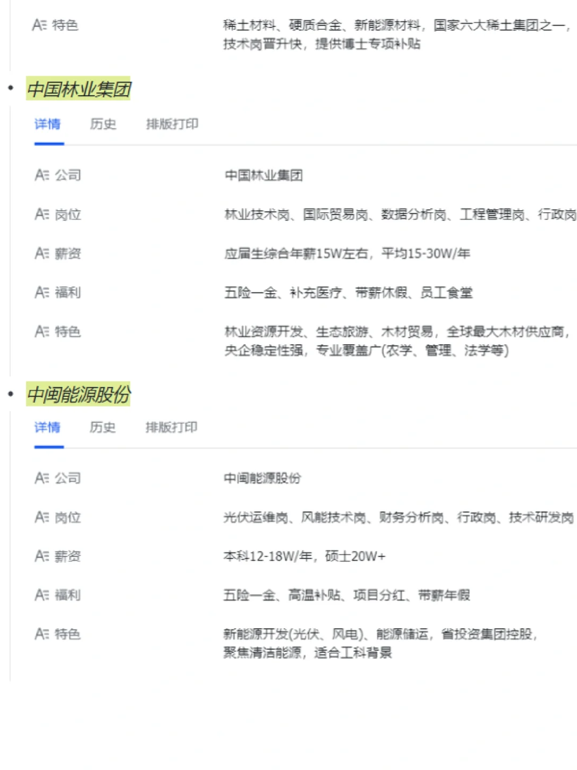Click 薪资 field label in 中闽能源股份 section
The image size is (577, 770).
(68, 556)
